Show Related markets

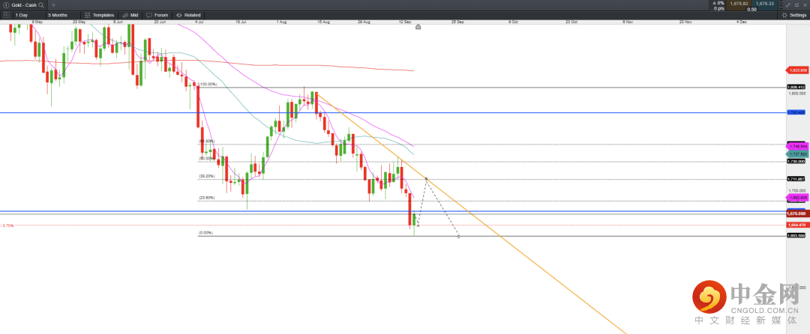point(188,15)
